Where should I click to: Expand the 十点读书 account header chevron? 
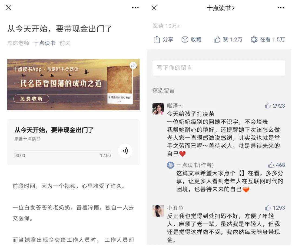click(234, 8)
